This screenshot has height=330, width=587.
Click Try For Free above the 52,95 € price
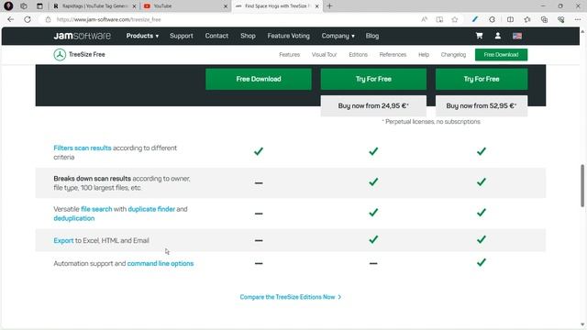482,79
